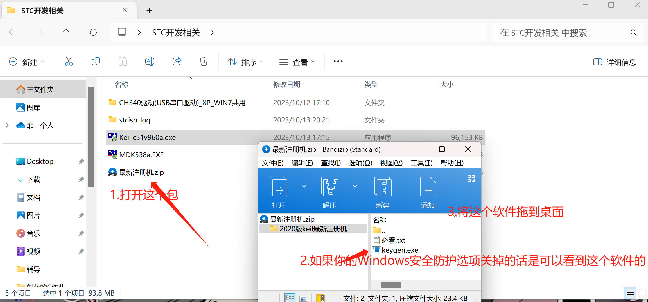Image resolution: width=648 pixels, height=302 pixels.
Task: Click the yellow archive icon in Bandizip status bar
Action: (320, 298)
